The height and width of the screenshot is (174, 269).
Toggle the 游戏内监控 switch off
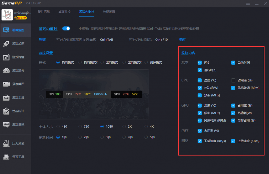66,29
